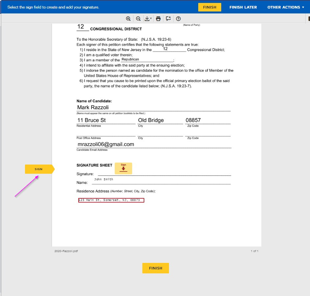The image size is (310, 296).
Task: Click the email mrazzoli06@gmail.com
Action: pos(106,144)
